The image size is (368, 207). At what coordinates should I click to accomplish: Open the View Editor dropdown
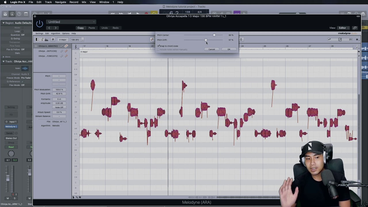pos(344,28)
